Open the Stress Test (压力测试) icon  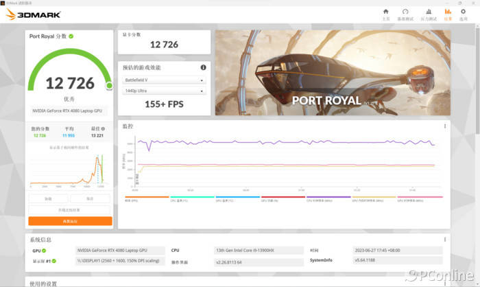(427, 14)
